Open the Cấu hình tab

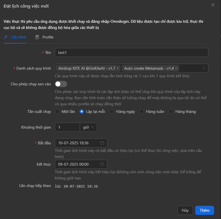click(x=18, y=37)
